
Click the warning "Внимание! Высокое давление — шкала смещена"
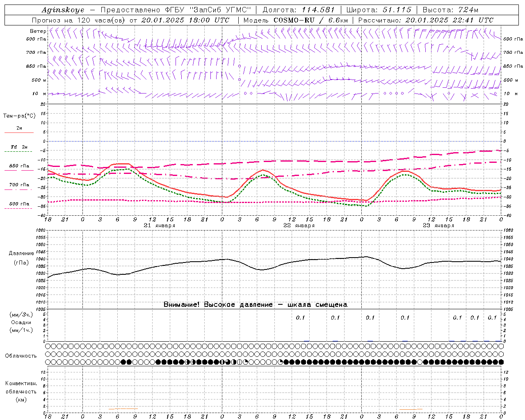tap(256, 304)
